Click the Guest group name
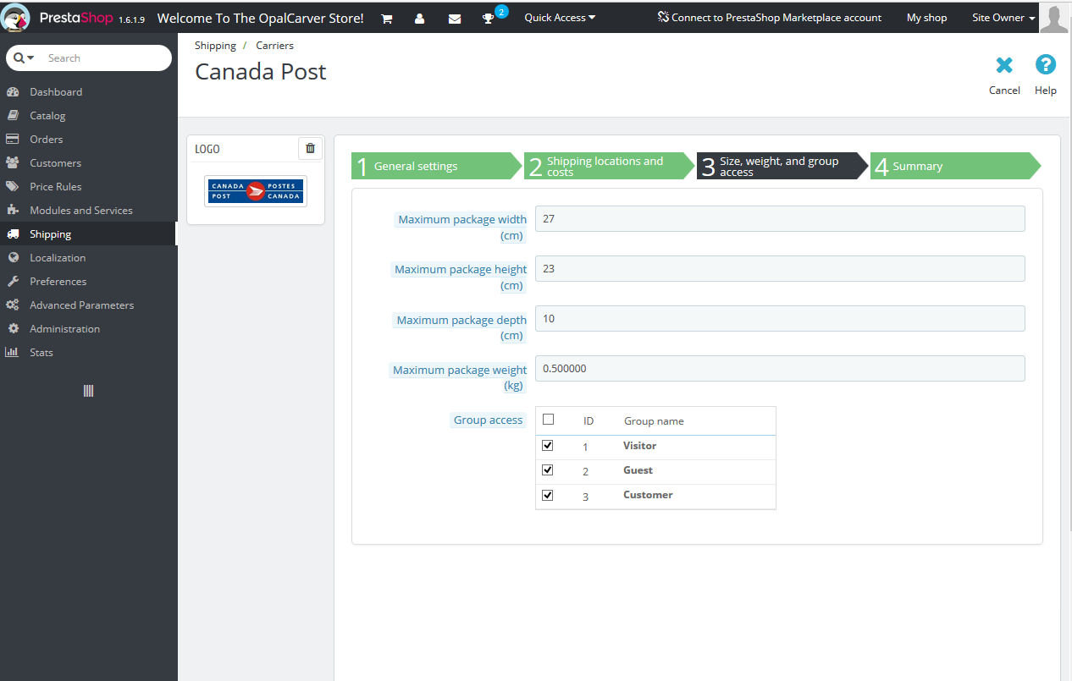Screen dimensions: 1072x681 coord(638,470)
